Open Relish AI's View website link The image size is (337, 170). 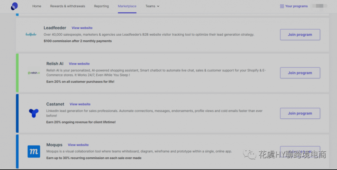pyautogui.click(x=79, y=64)
